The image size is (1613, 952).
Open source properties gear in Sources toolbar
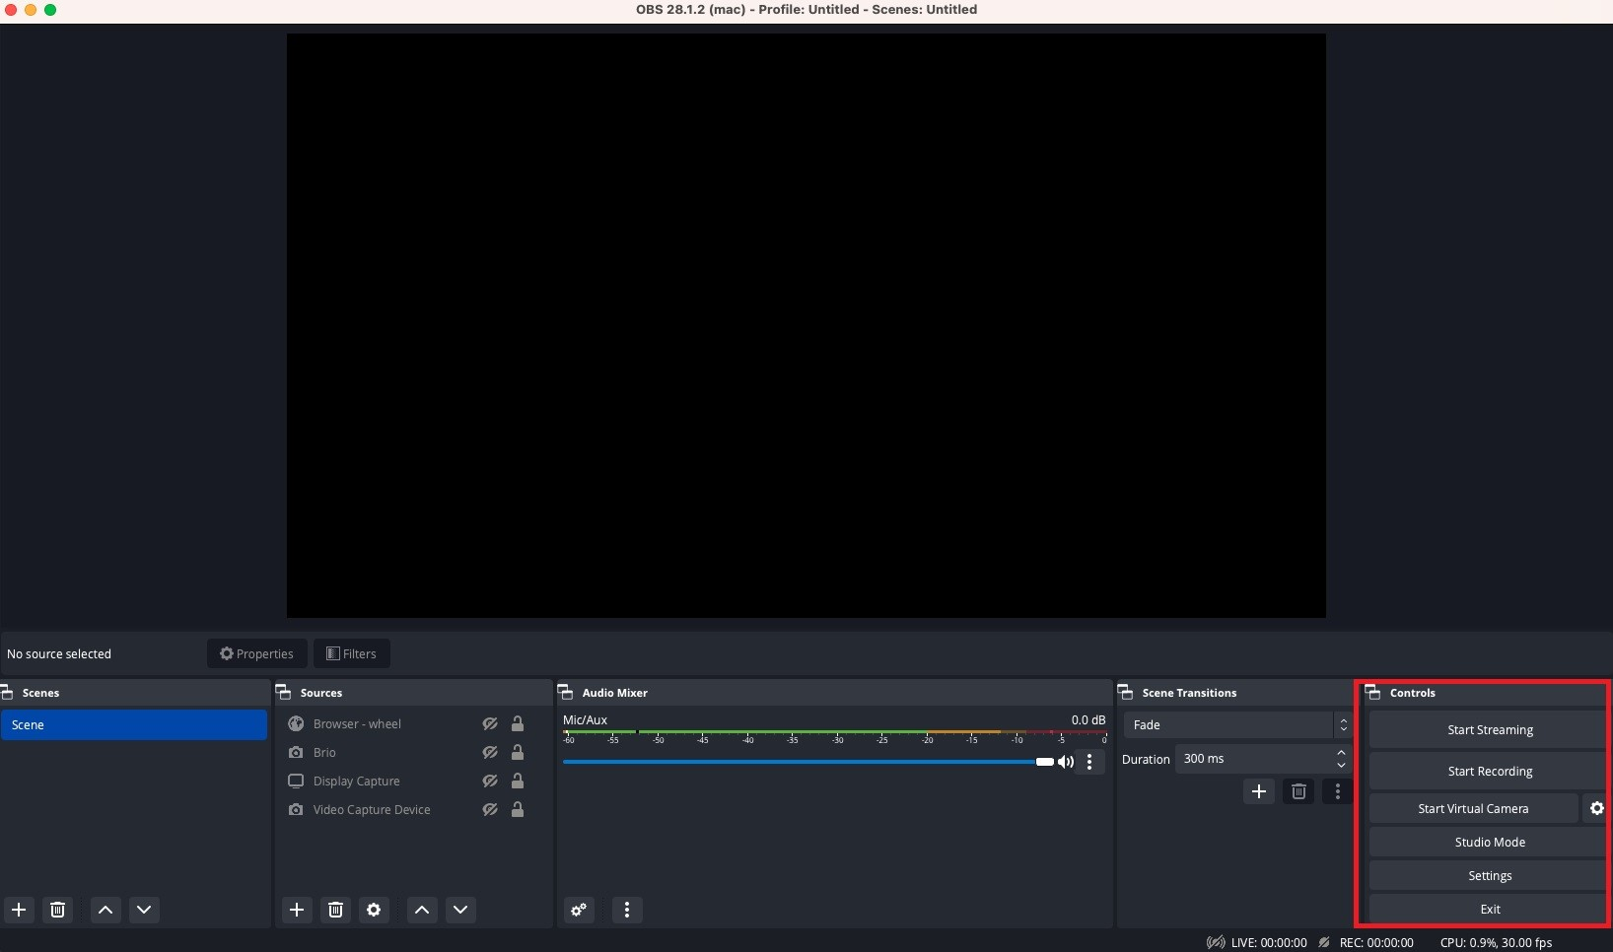pos(374,910)
